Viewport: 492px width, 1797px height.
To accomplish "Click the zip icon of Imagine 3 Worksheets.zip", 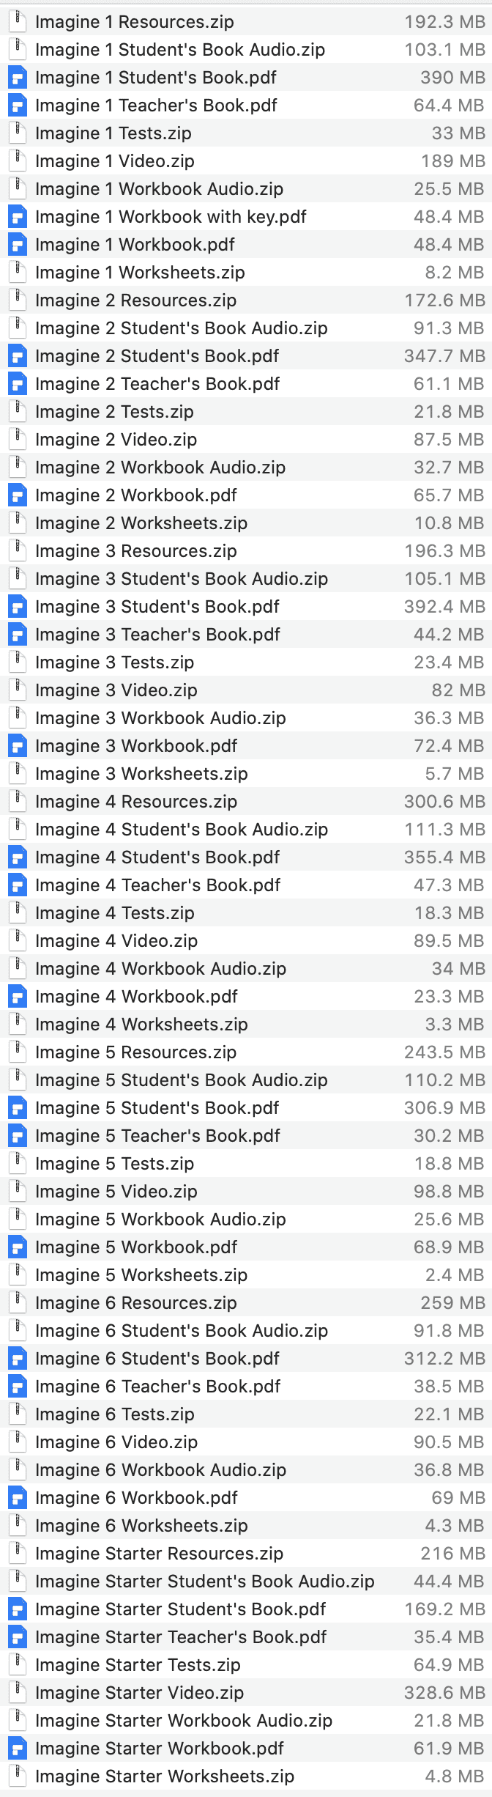I will [x=17, y=774].
